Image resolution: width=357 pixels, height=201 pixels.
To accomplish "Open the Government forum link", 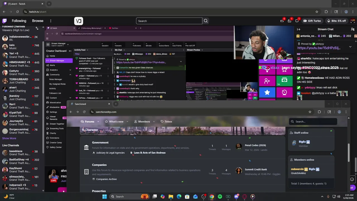I will click(100, 143).
